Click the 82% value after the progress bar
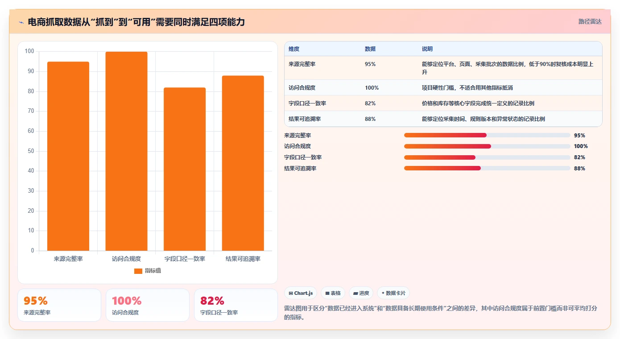 pos(579,157)
